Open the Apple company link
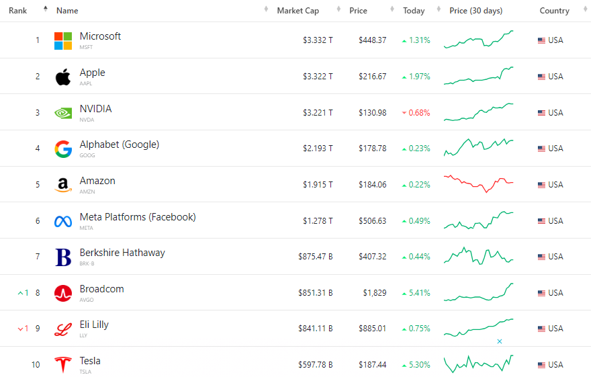This screenshot has width=599, height=377. [x=93, y=73]
